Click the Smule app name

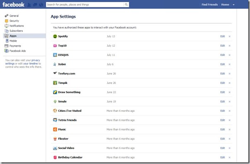tap(62, 101)
